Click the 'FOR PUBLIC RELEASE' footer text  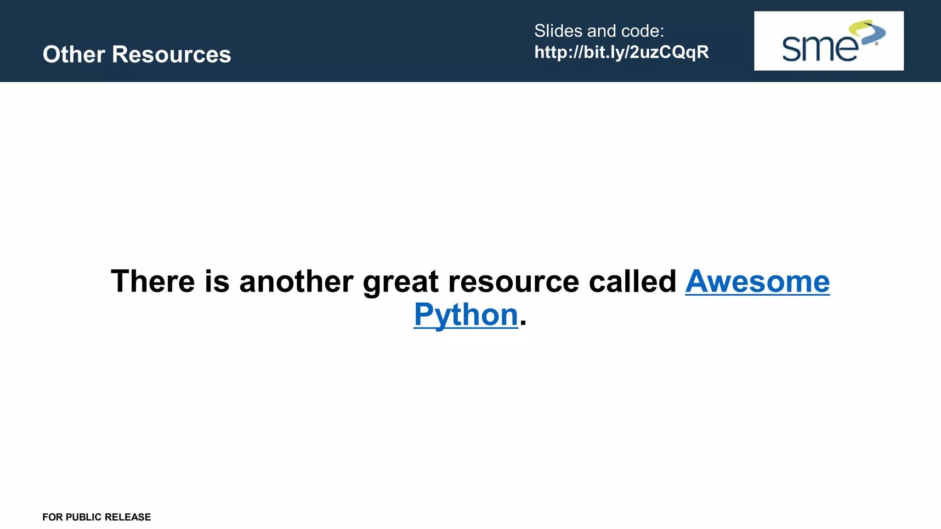click(x=96, y=517)
